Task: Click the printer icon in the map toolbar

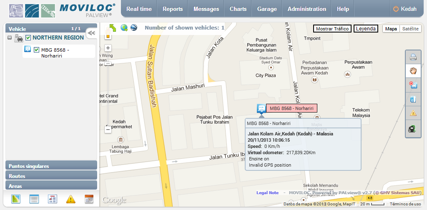Action: 413,57
